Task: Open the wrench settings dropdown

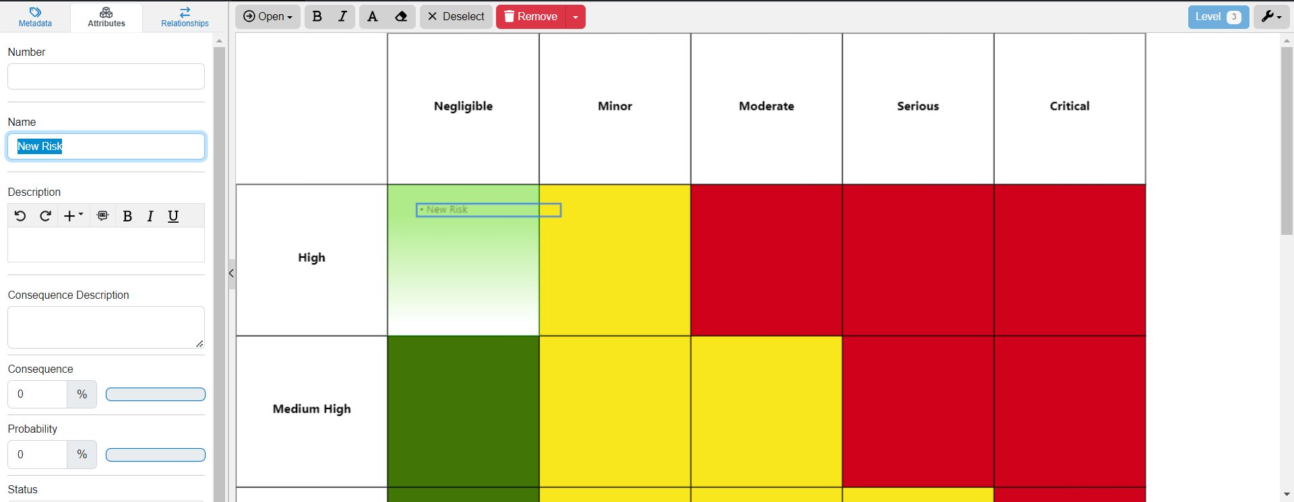Action: tap(1271, 17)
